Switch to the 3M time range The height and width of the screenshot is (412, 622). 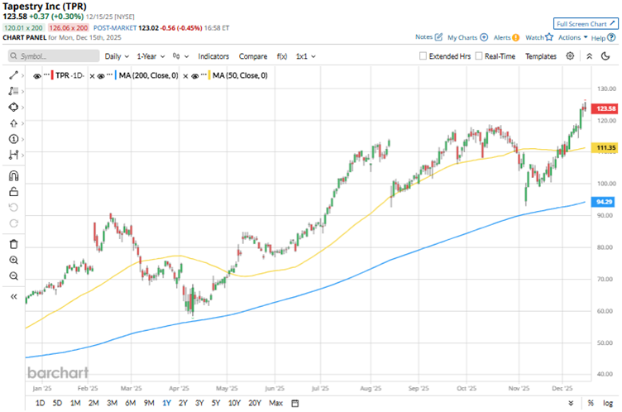coord(112,403)
